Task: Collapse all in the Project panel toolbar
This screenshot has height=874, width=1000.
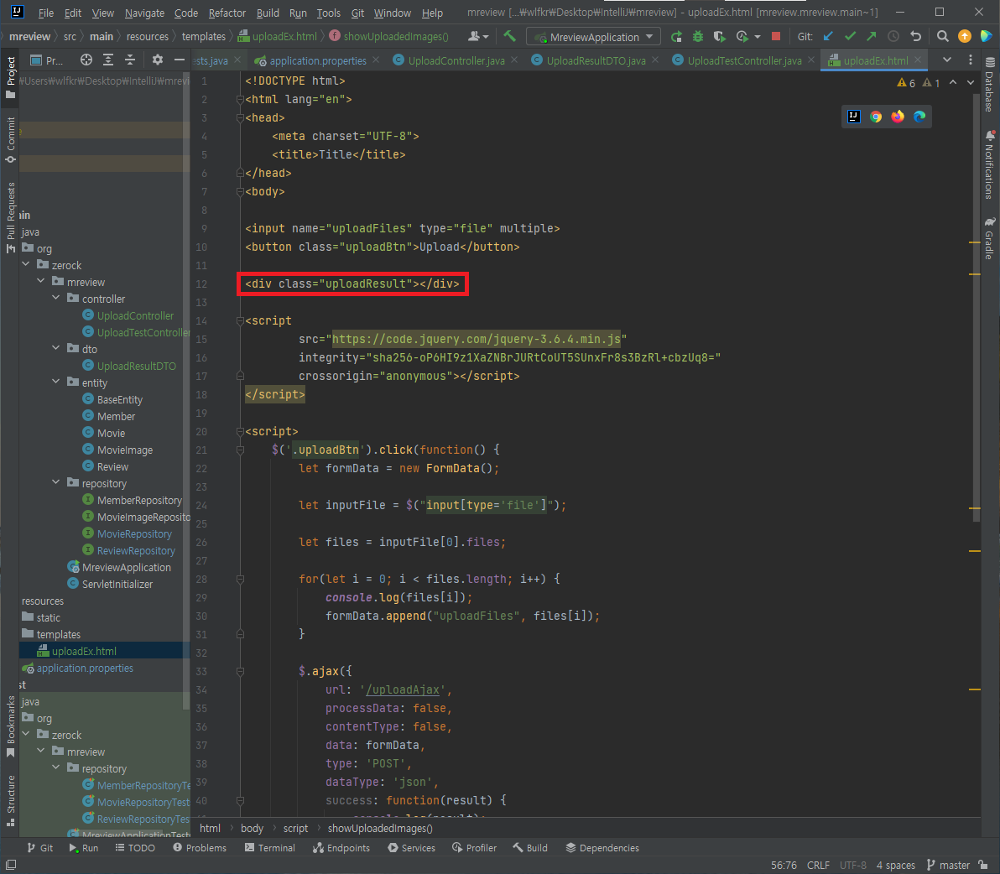Action: click(130, 60)
